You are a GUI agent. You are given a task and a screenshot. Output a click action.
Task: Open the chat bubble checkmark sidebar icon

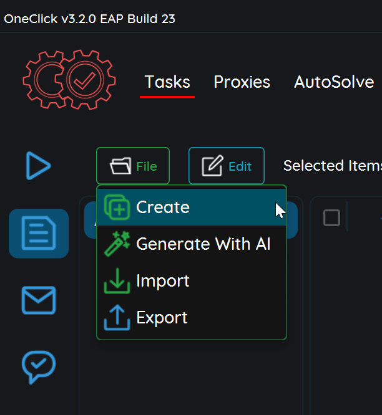(39, 367)
